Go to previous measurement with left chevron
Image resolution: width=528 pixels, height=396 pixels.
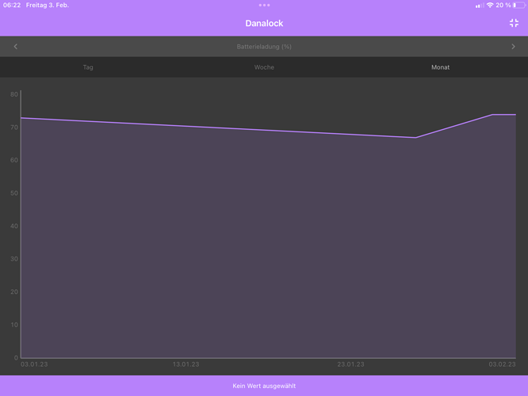click(16, 47)
